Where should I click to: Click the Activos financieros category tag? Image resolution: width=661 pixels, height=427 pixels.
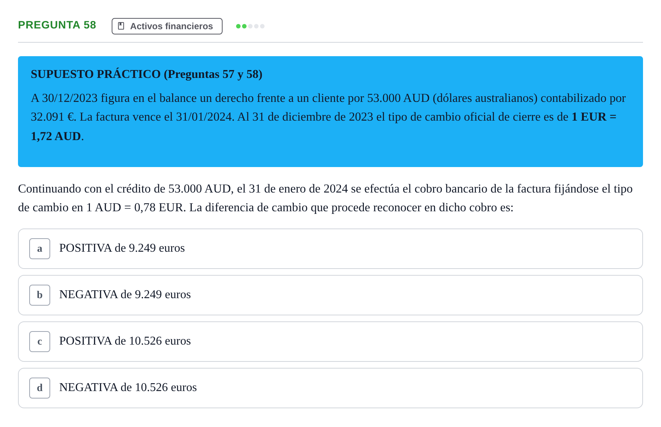[x=167, y=26]
